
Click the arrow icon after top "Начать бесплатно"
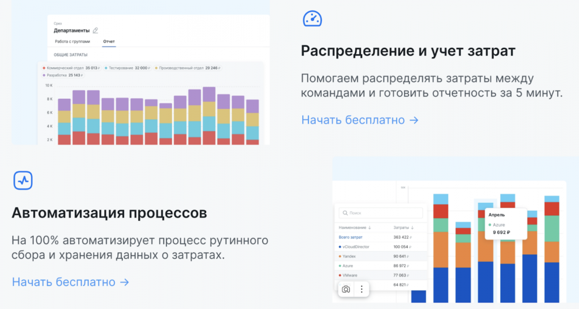(414, 120)
